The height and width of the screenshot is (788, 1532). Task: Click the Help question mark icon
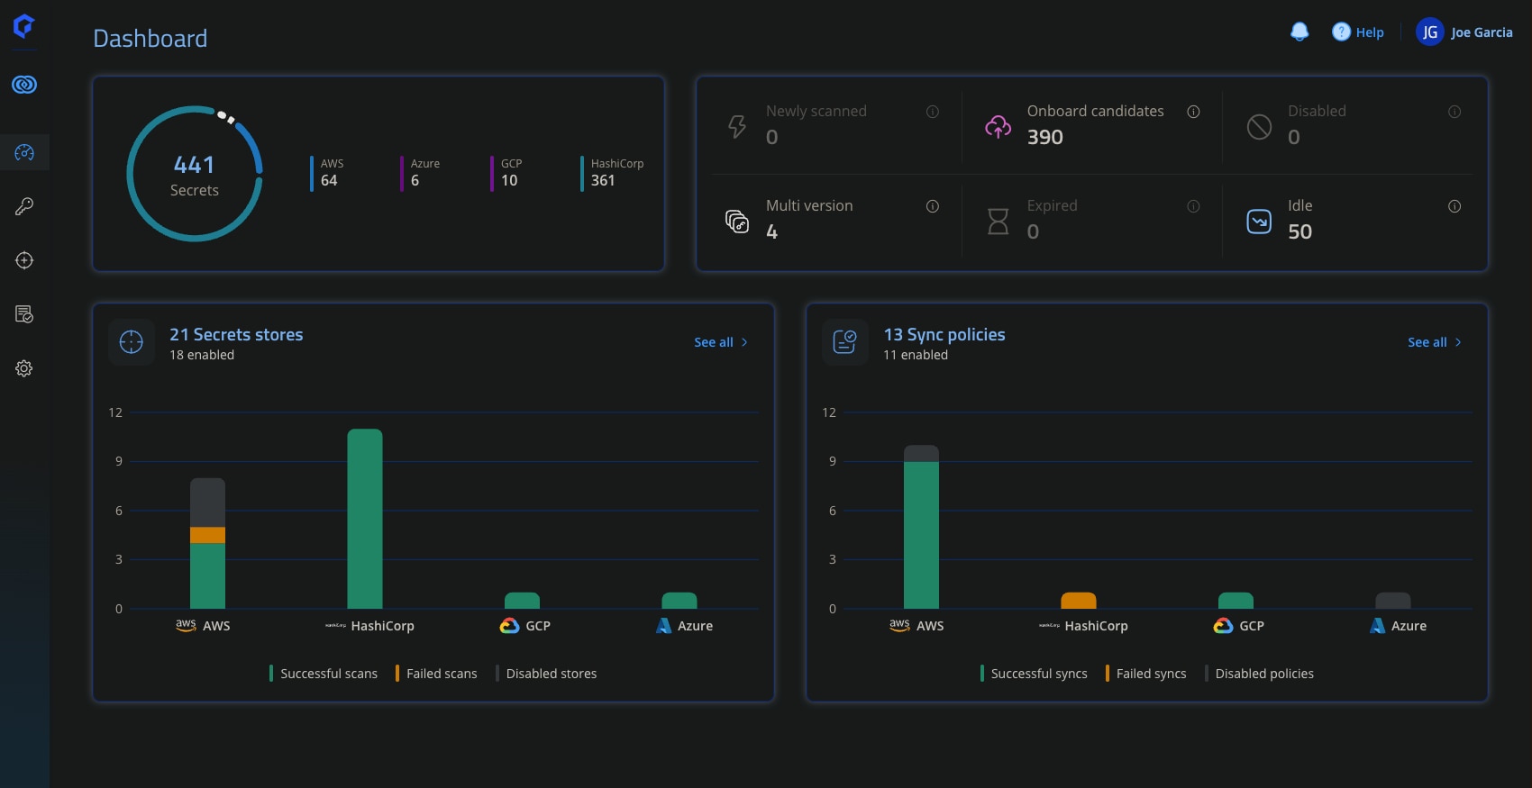(x=1341, y=32)
